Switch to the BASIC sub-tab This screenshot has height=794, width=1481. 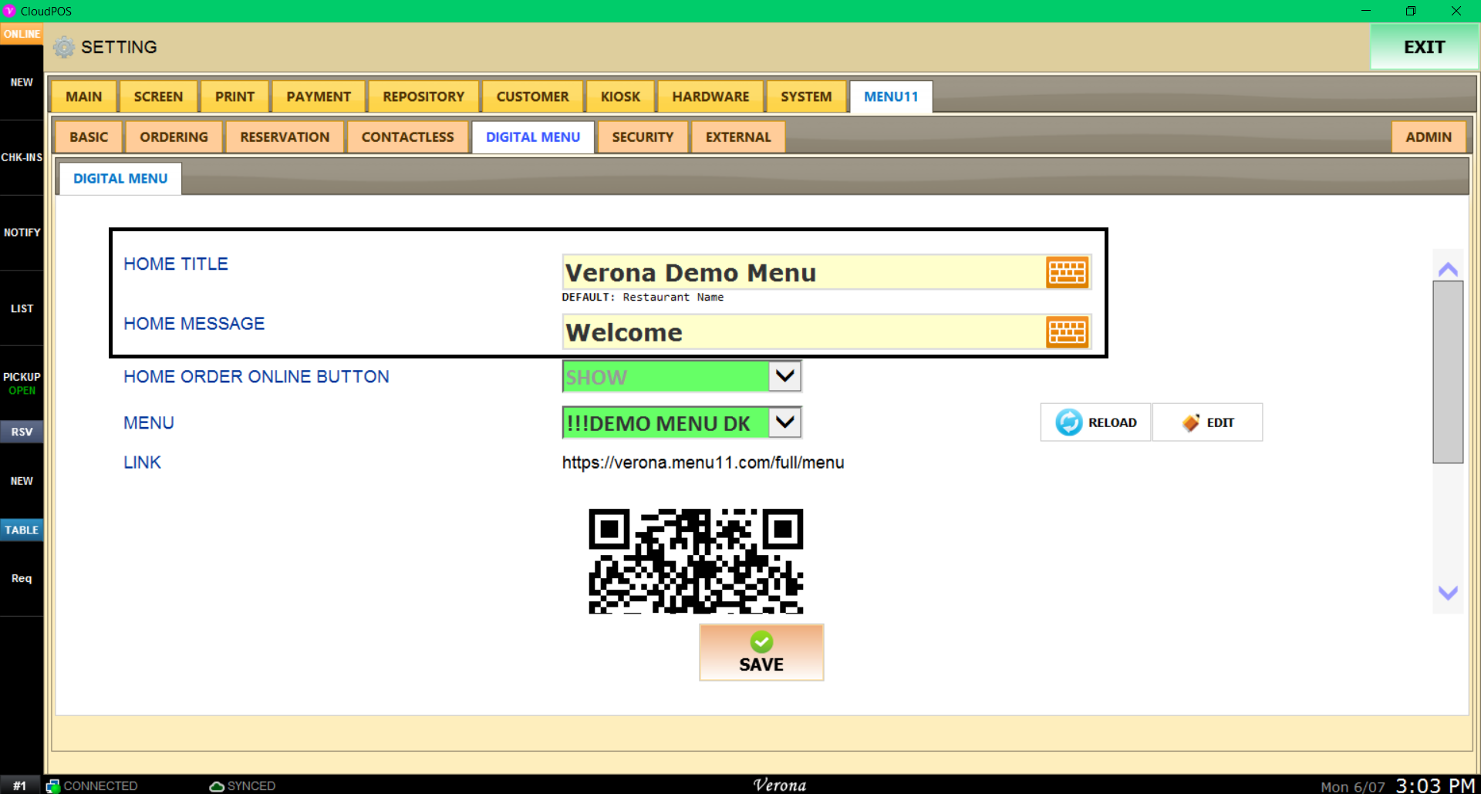pos(89,137)
